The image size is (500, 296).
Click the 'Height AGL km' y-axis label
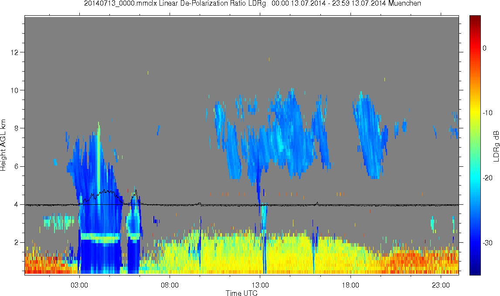(3, 145)
